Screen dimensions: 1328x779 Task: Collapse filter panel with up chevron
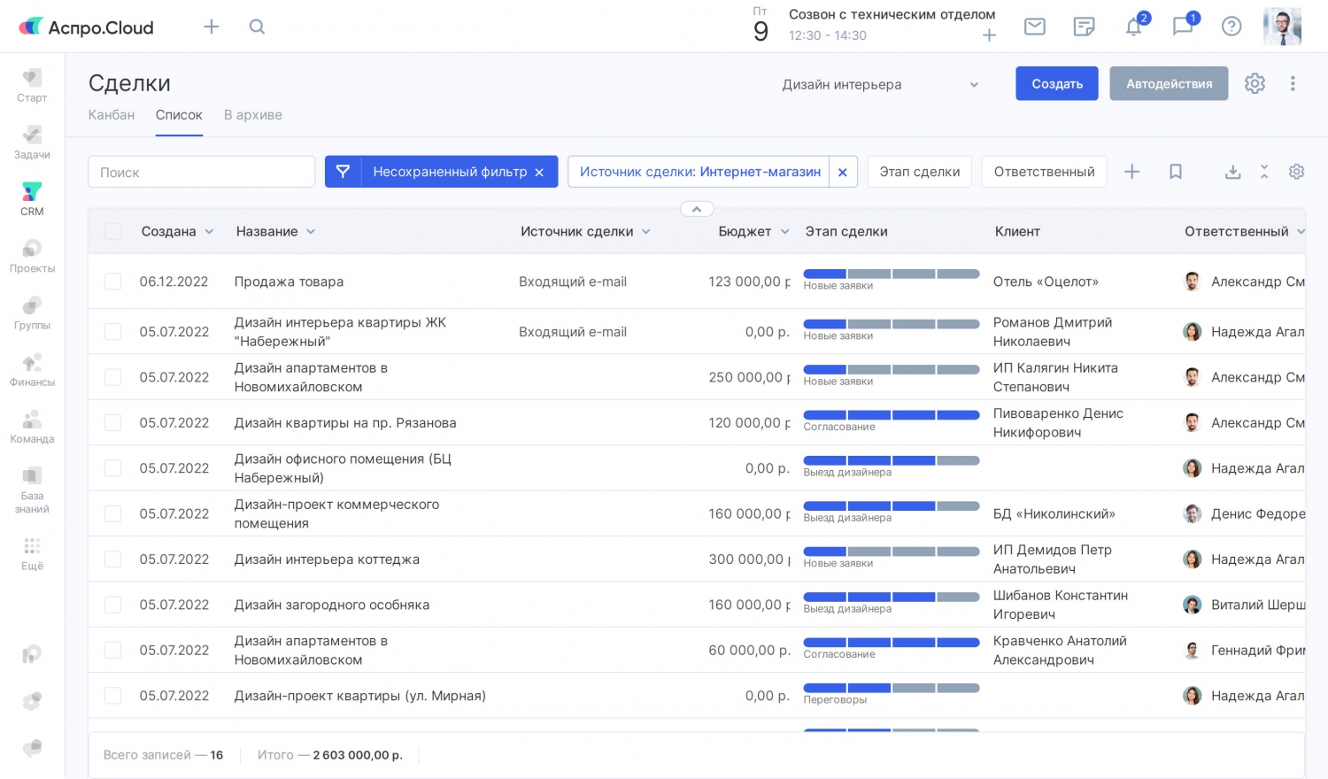tap(697, 209)
